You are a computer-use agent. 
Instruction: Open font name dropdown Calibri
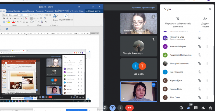19,15
